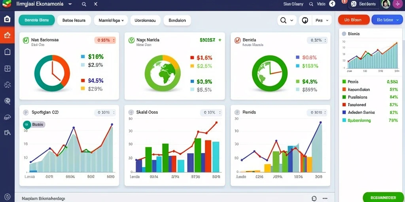
Task: Open the three-dot menu in bottom bar
Action: (325, 198)
